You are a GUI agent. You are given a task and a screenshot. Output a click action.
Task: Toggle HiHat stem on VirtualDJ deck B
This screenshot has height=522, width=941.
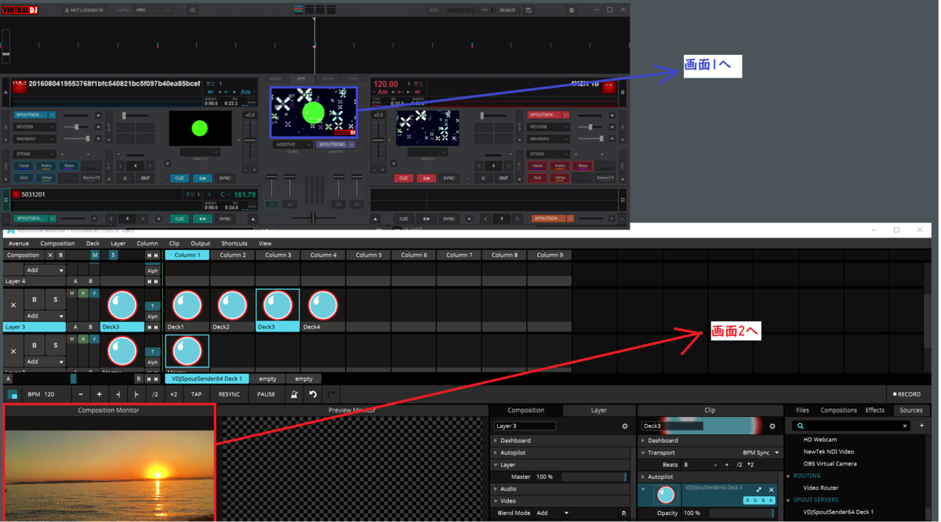(560, 178)
